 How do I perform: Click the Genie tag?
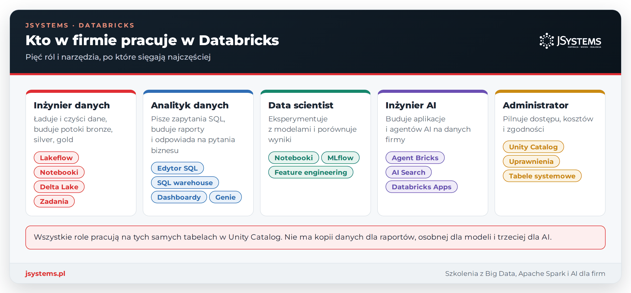point(225,197)
